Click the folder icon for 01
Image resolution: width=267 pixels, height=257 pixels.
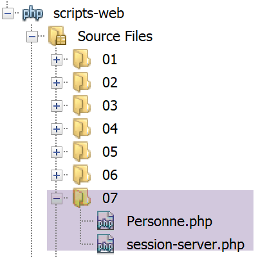[x=82, y=59]
